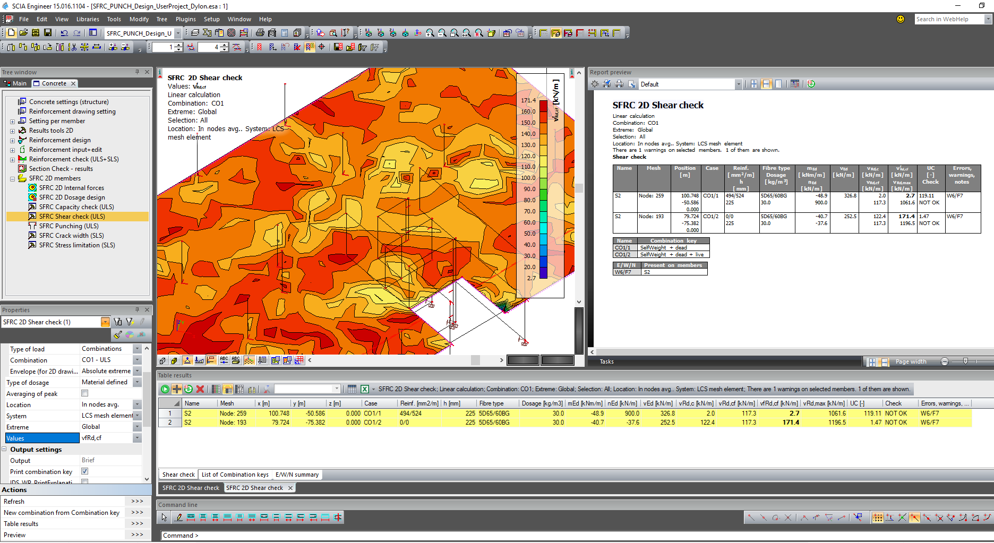Click the info marker beside legend
Viewport: 994px width, 543px height.
pos(572,73)
